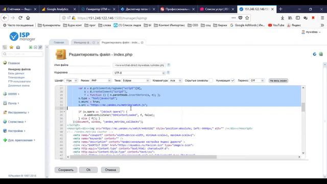Open the Кодировка UTF-8 dropdown
Image resolution: width=327 pixels, height=184 pixels.
click(139, 73)
